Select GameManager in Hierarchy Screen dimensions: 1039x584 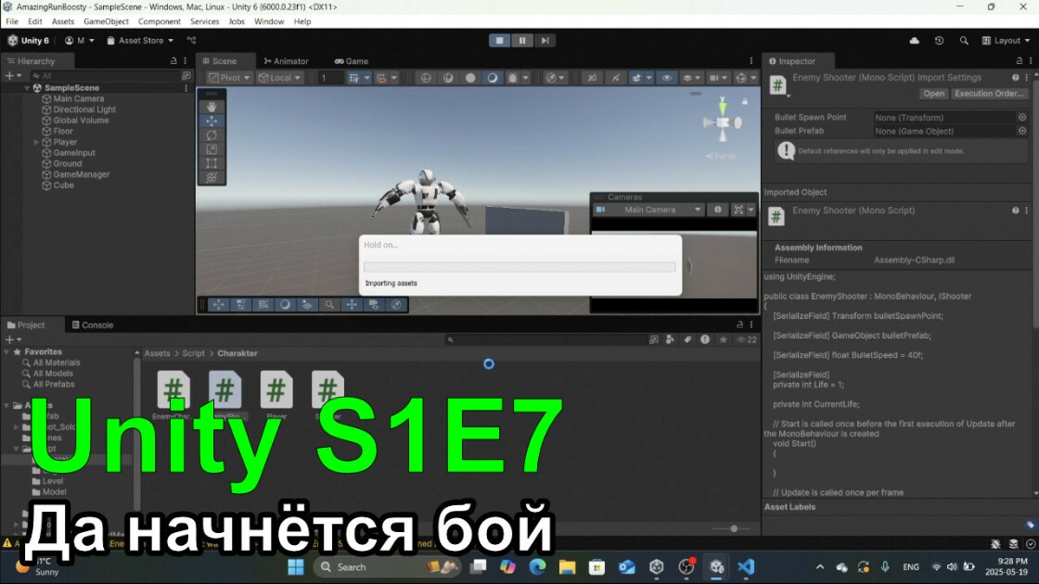coord(82,175)
